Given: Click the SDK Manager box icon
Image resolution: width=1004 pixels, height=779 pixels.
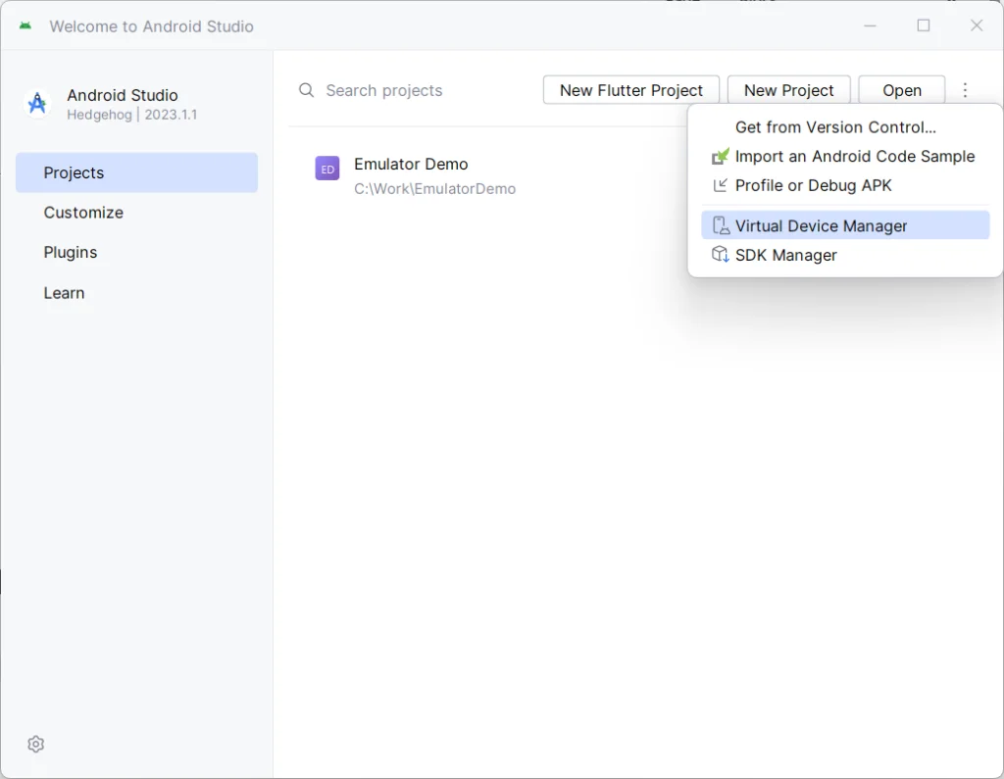Looking at the screenshot, I should click(721, 255).
